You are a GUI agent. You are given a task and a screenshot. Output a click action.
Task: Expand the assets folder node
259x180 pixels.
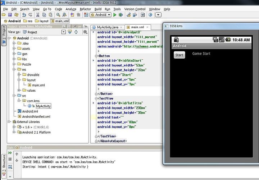[14, 49]
